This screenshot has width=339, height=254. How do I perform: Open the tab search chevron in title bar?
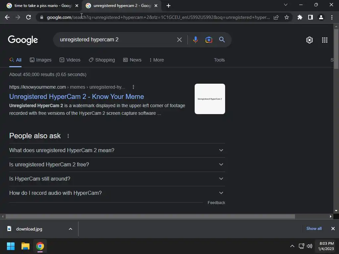[x=286, y=5]
